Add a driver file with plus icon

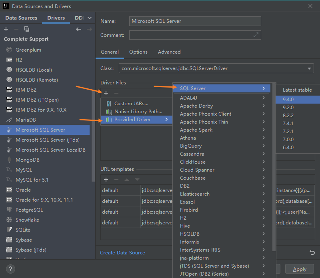pyautogui.click(x=106, y=93)
